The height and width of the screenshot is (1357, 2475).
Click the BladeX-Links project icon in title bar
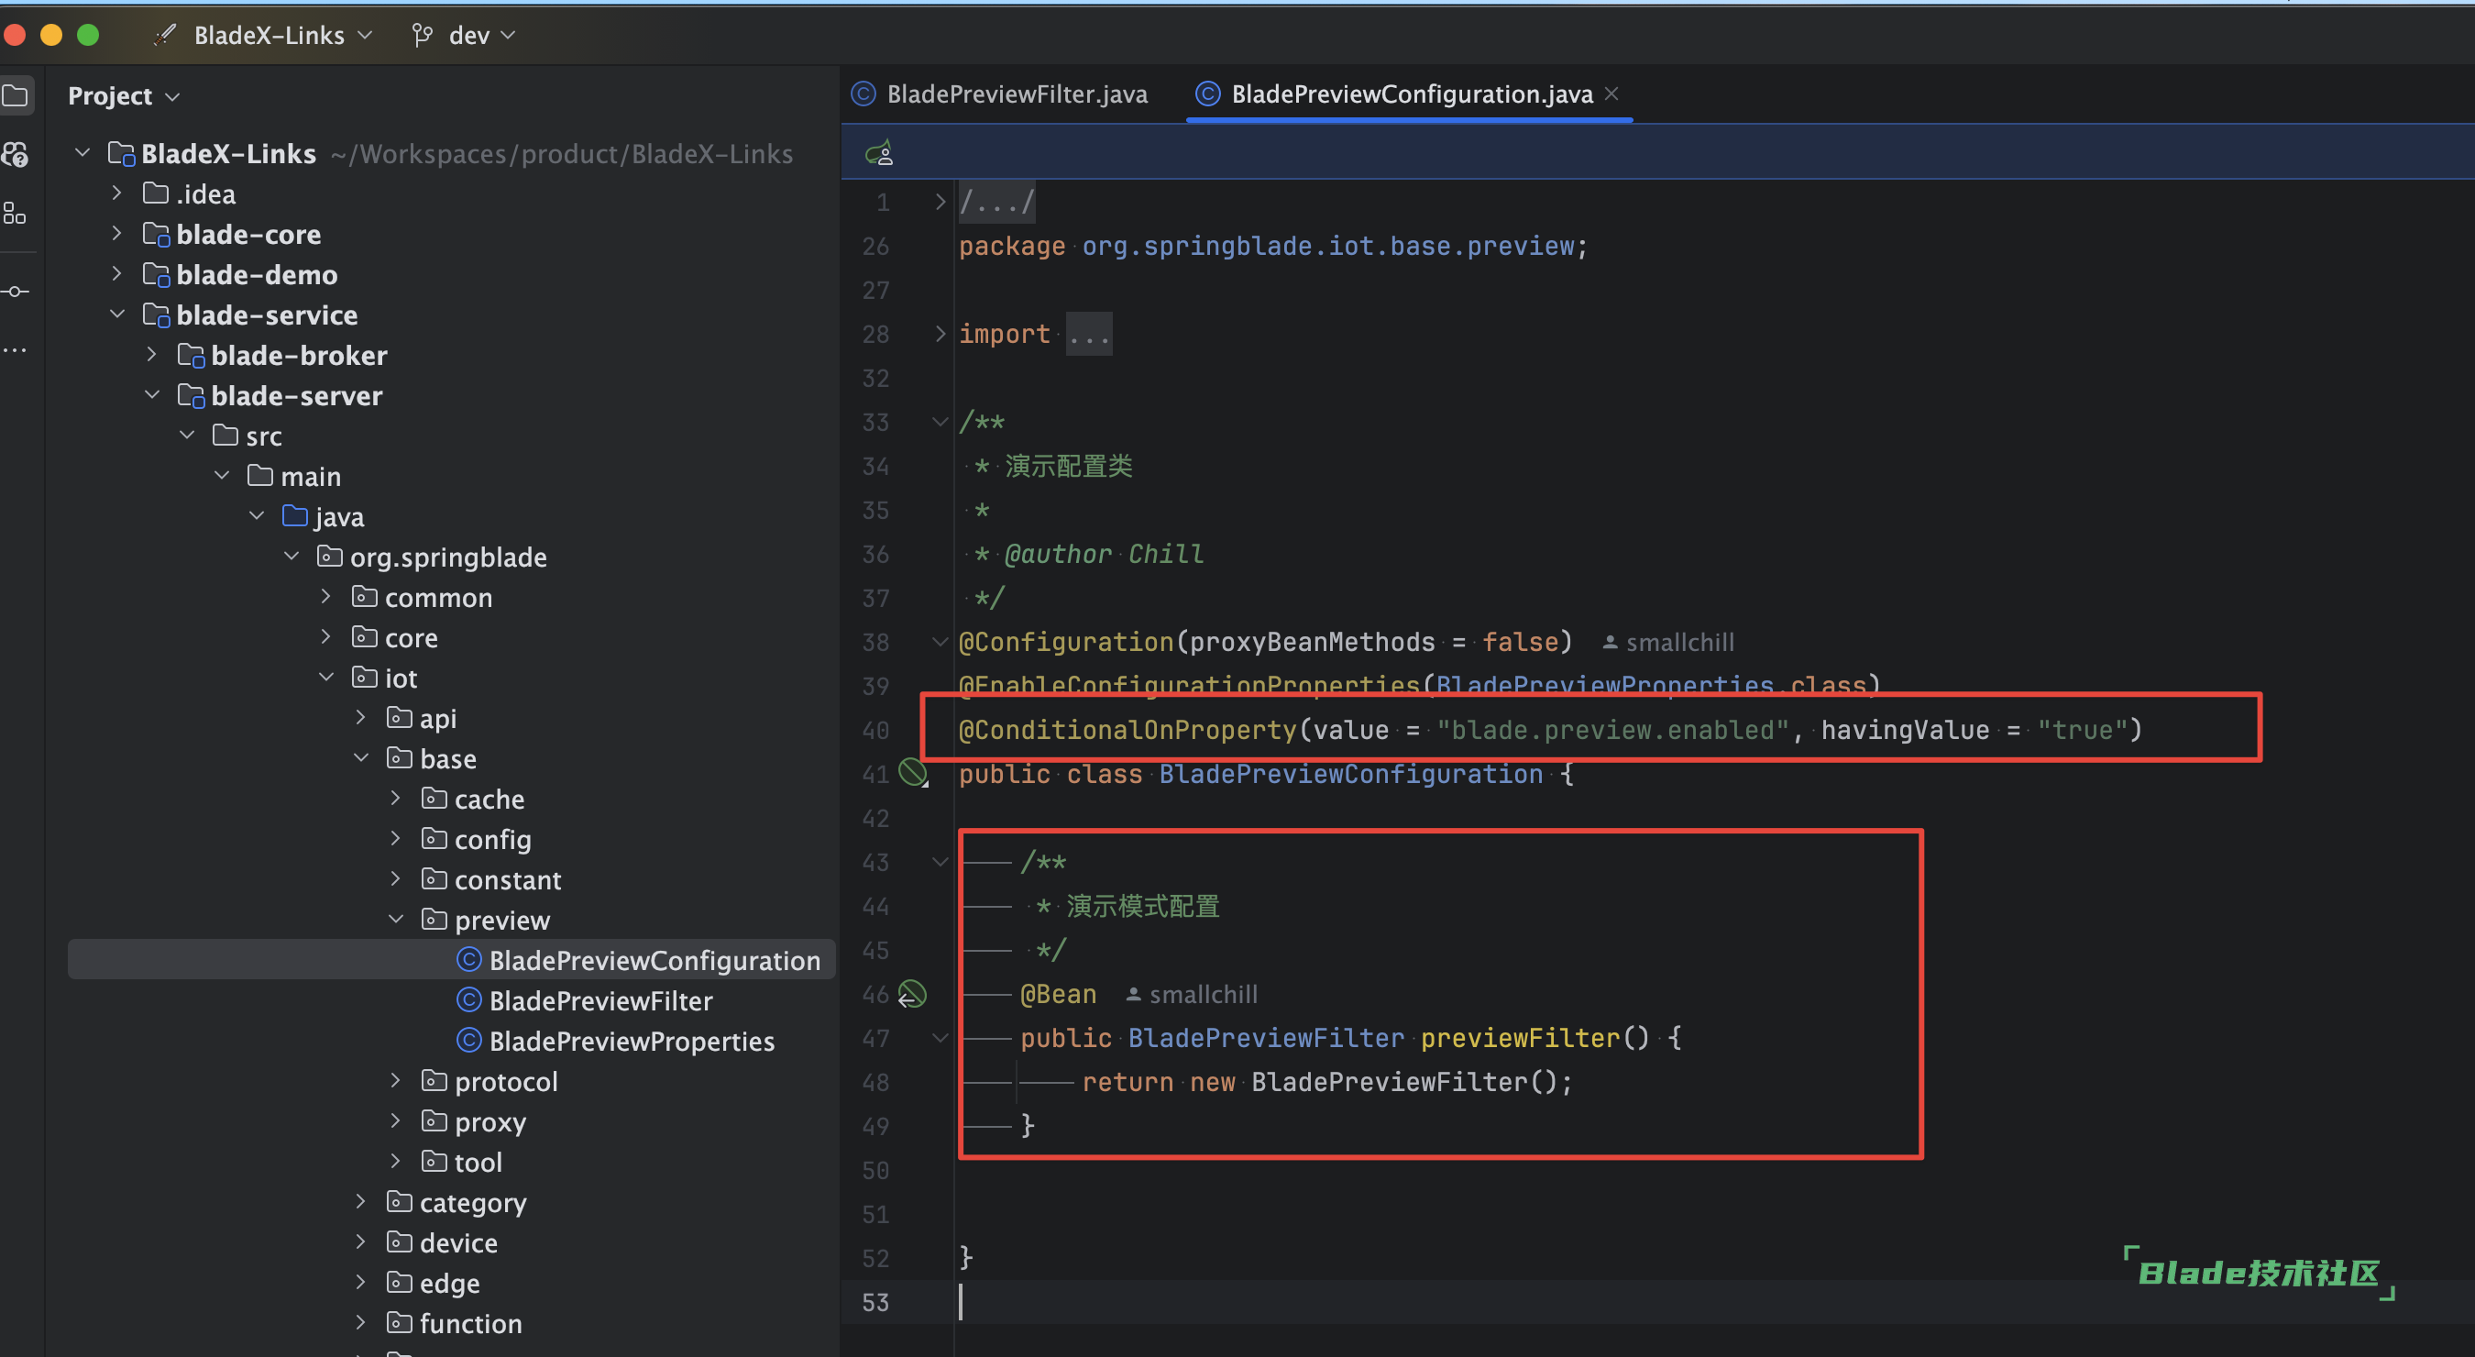165,36
